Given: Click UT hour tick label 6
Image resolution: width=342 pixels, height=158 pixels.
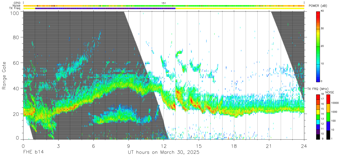Looking at the screenshot, I should 93,146.
